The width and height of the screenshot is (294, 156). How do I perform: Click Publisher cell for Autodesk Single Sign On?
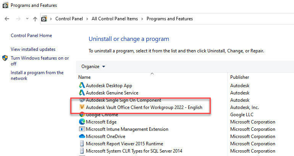click(240, 100)
